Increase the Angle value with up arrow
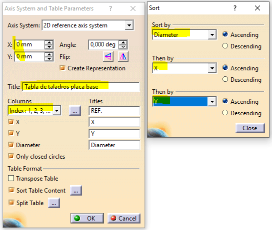Image resolution: width=272 pixels, height=230 pixels. pyautogui.click(x=123, y=42)
